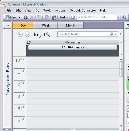Viewport: 129px width, 131px height.
Task: Click the Delete X toolbar icon
Action: [32, 17]
